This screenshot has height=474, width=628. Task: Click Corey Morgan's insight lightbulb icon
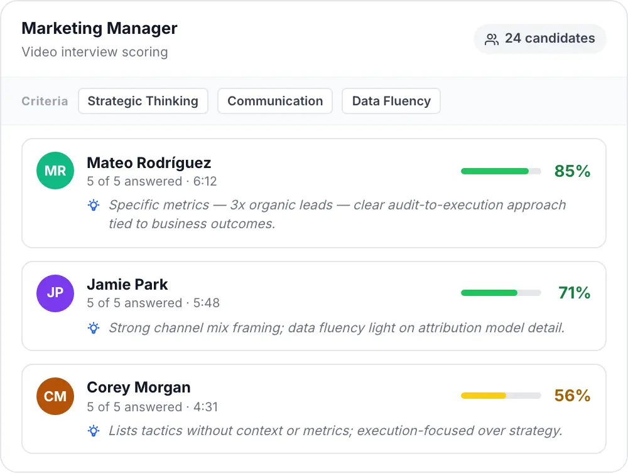coord(93,430)
